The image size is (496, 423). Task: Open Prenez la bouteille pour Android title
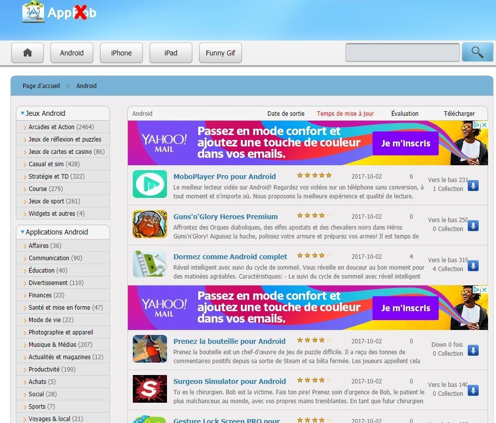tap(229, 341)
